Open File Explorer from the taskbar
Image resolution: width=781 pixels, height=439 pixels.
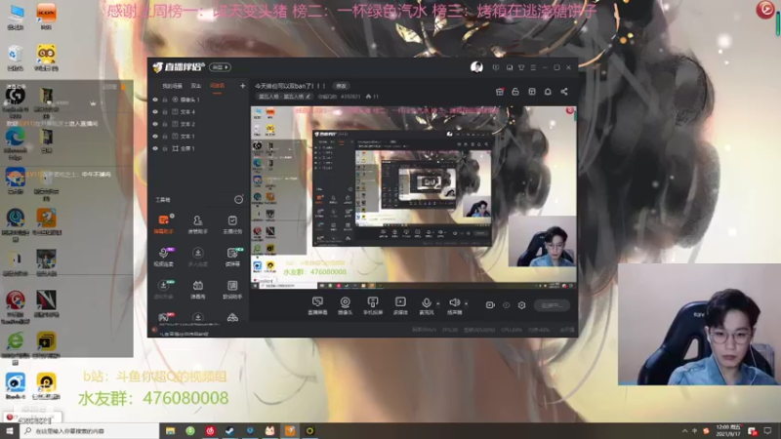[x=170, y=430]
